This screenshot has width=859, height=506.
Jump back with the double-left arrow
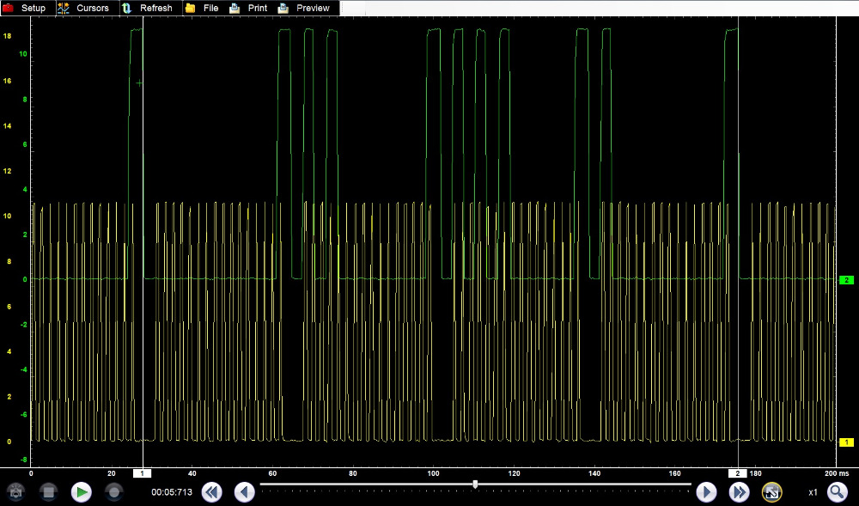coord(211,492)
